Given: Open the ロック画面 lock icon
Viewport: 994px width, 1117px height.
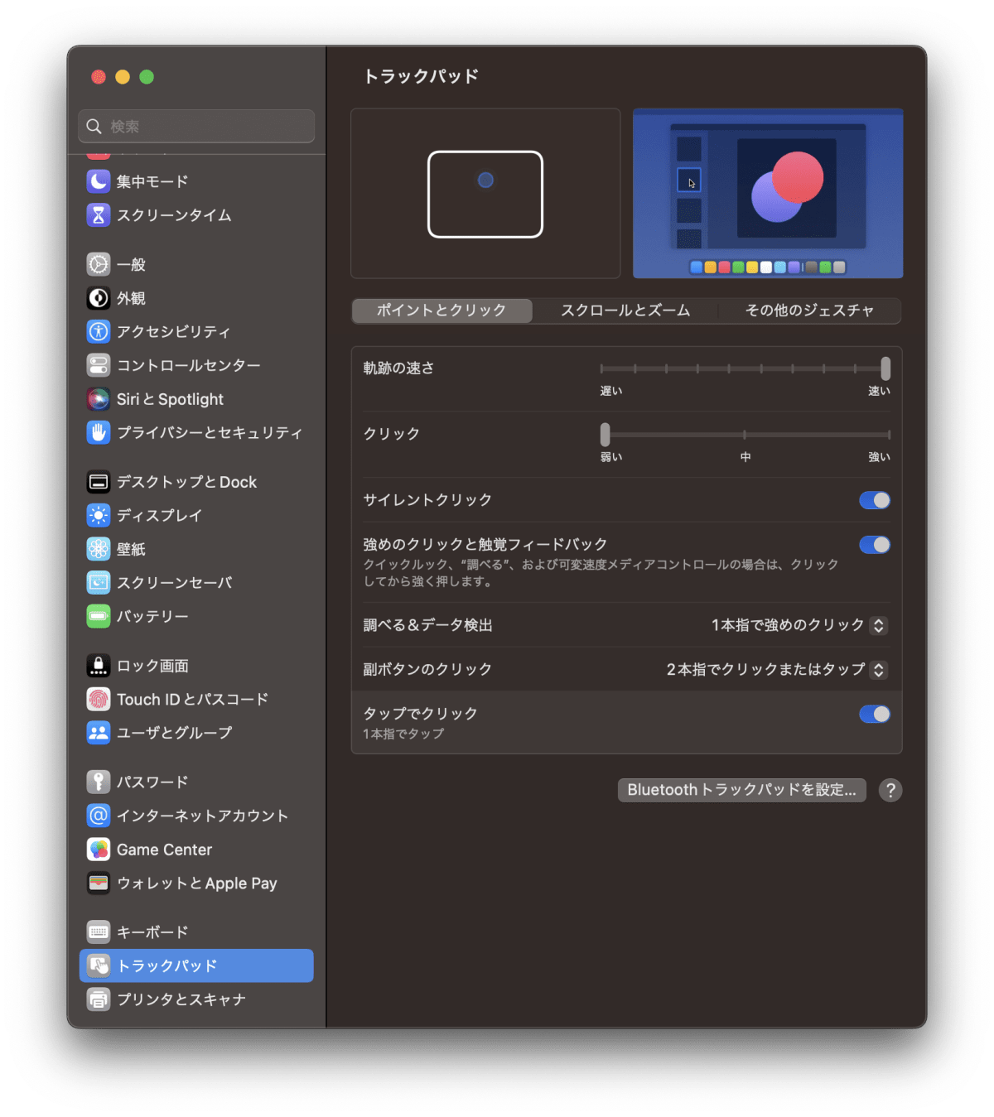Looking at the screenshot, I should (99, 666).
